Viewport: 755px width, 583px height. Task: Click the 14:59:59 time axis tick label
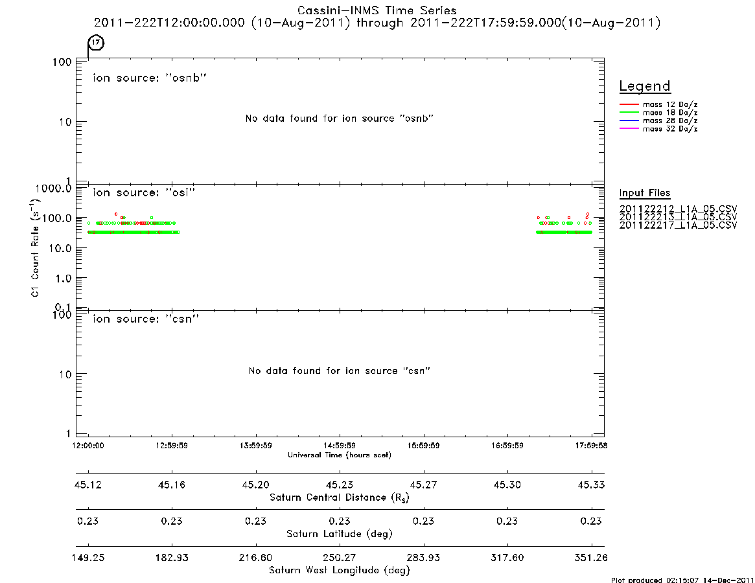(340, 446)
